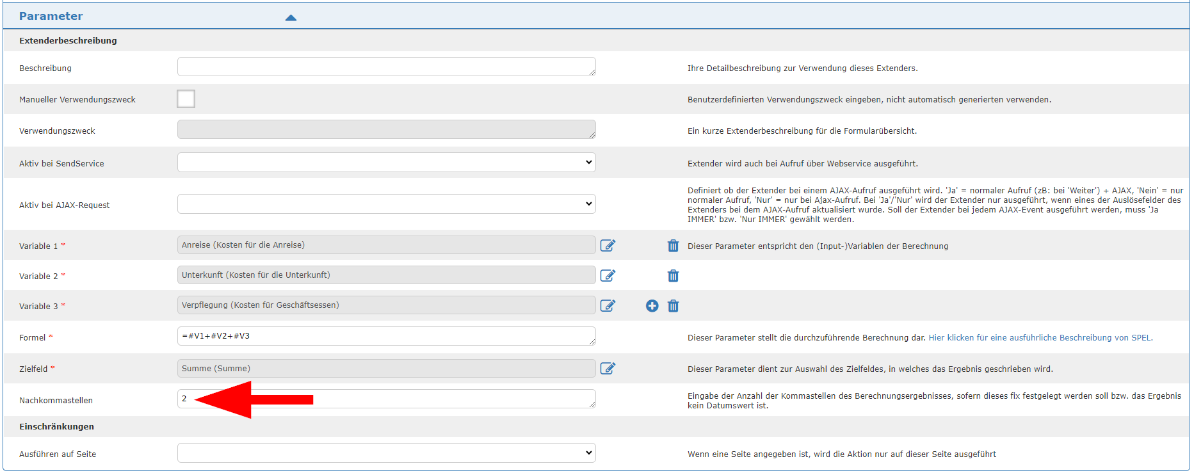
Task: Delete Variable 2 with trash icon
Action: point(673,276)
